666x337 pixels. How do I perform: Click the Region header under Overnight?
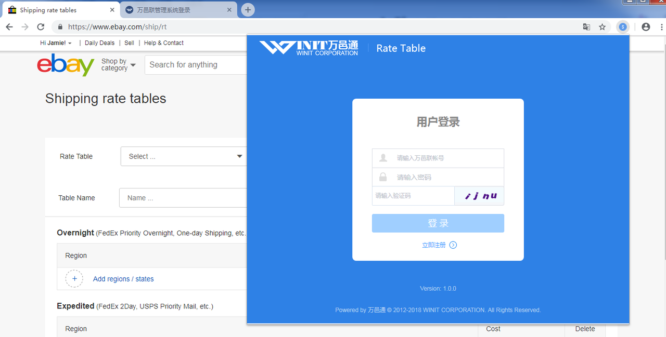click(76, 255)
